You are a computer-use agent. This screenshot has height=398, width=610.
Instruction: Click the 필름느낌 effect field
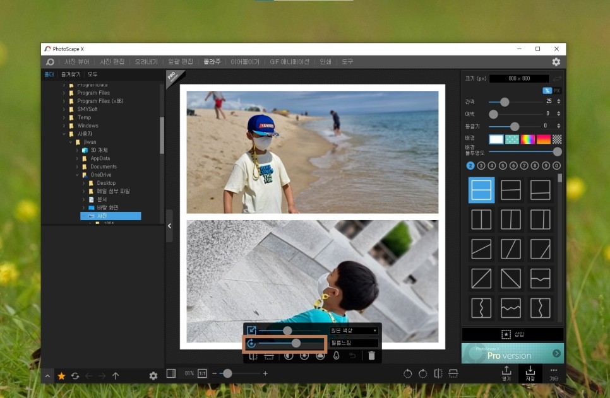[x=354, y=342]
